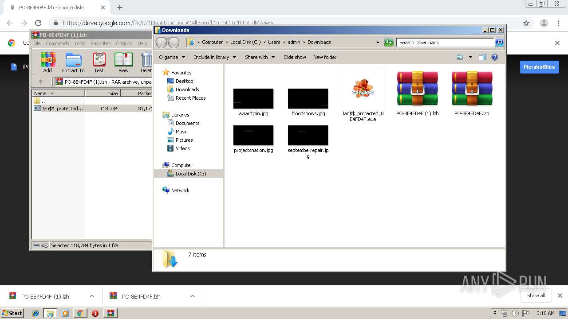
Task: Open WinRAR File menu
Action: pos(37,43)
